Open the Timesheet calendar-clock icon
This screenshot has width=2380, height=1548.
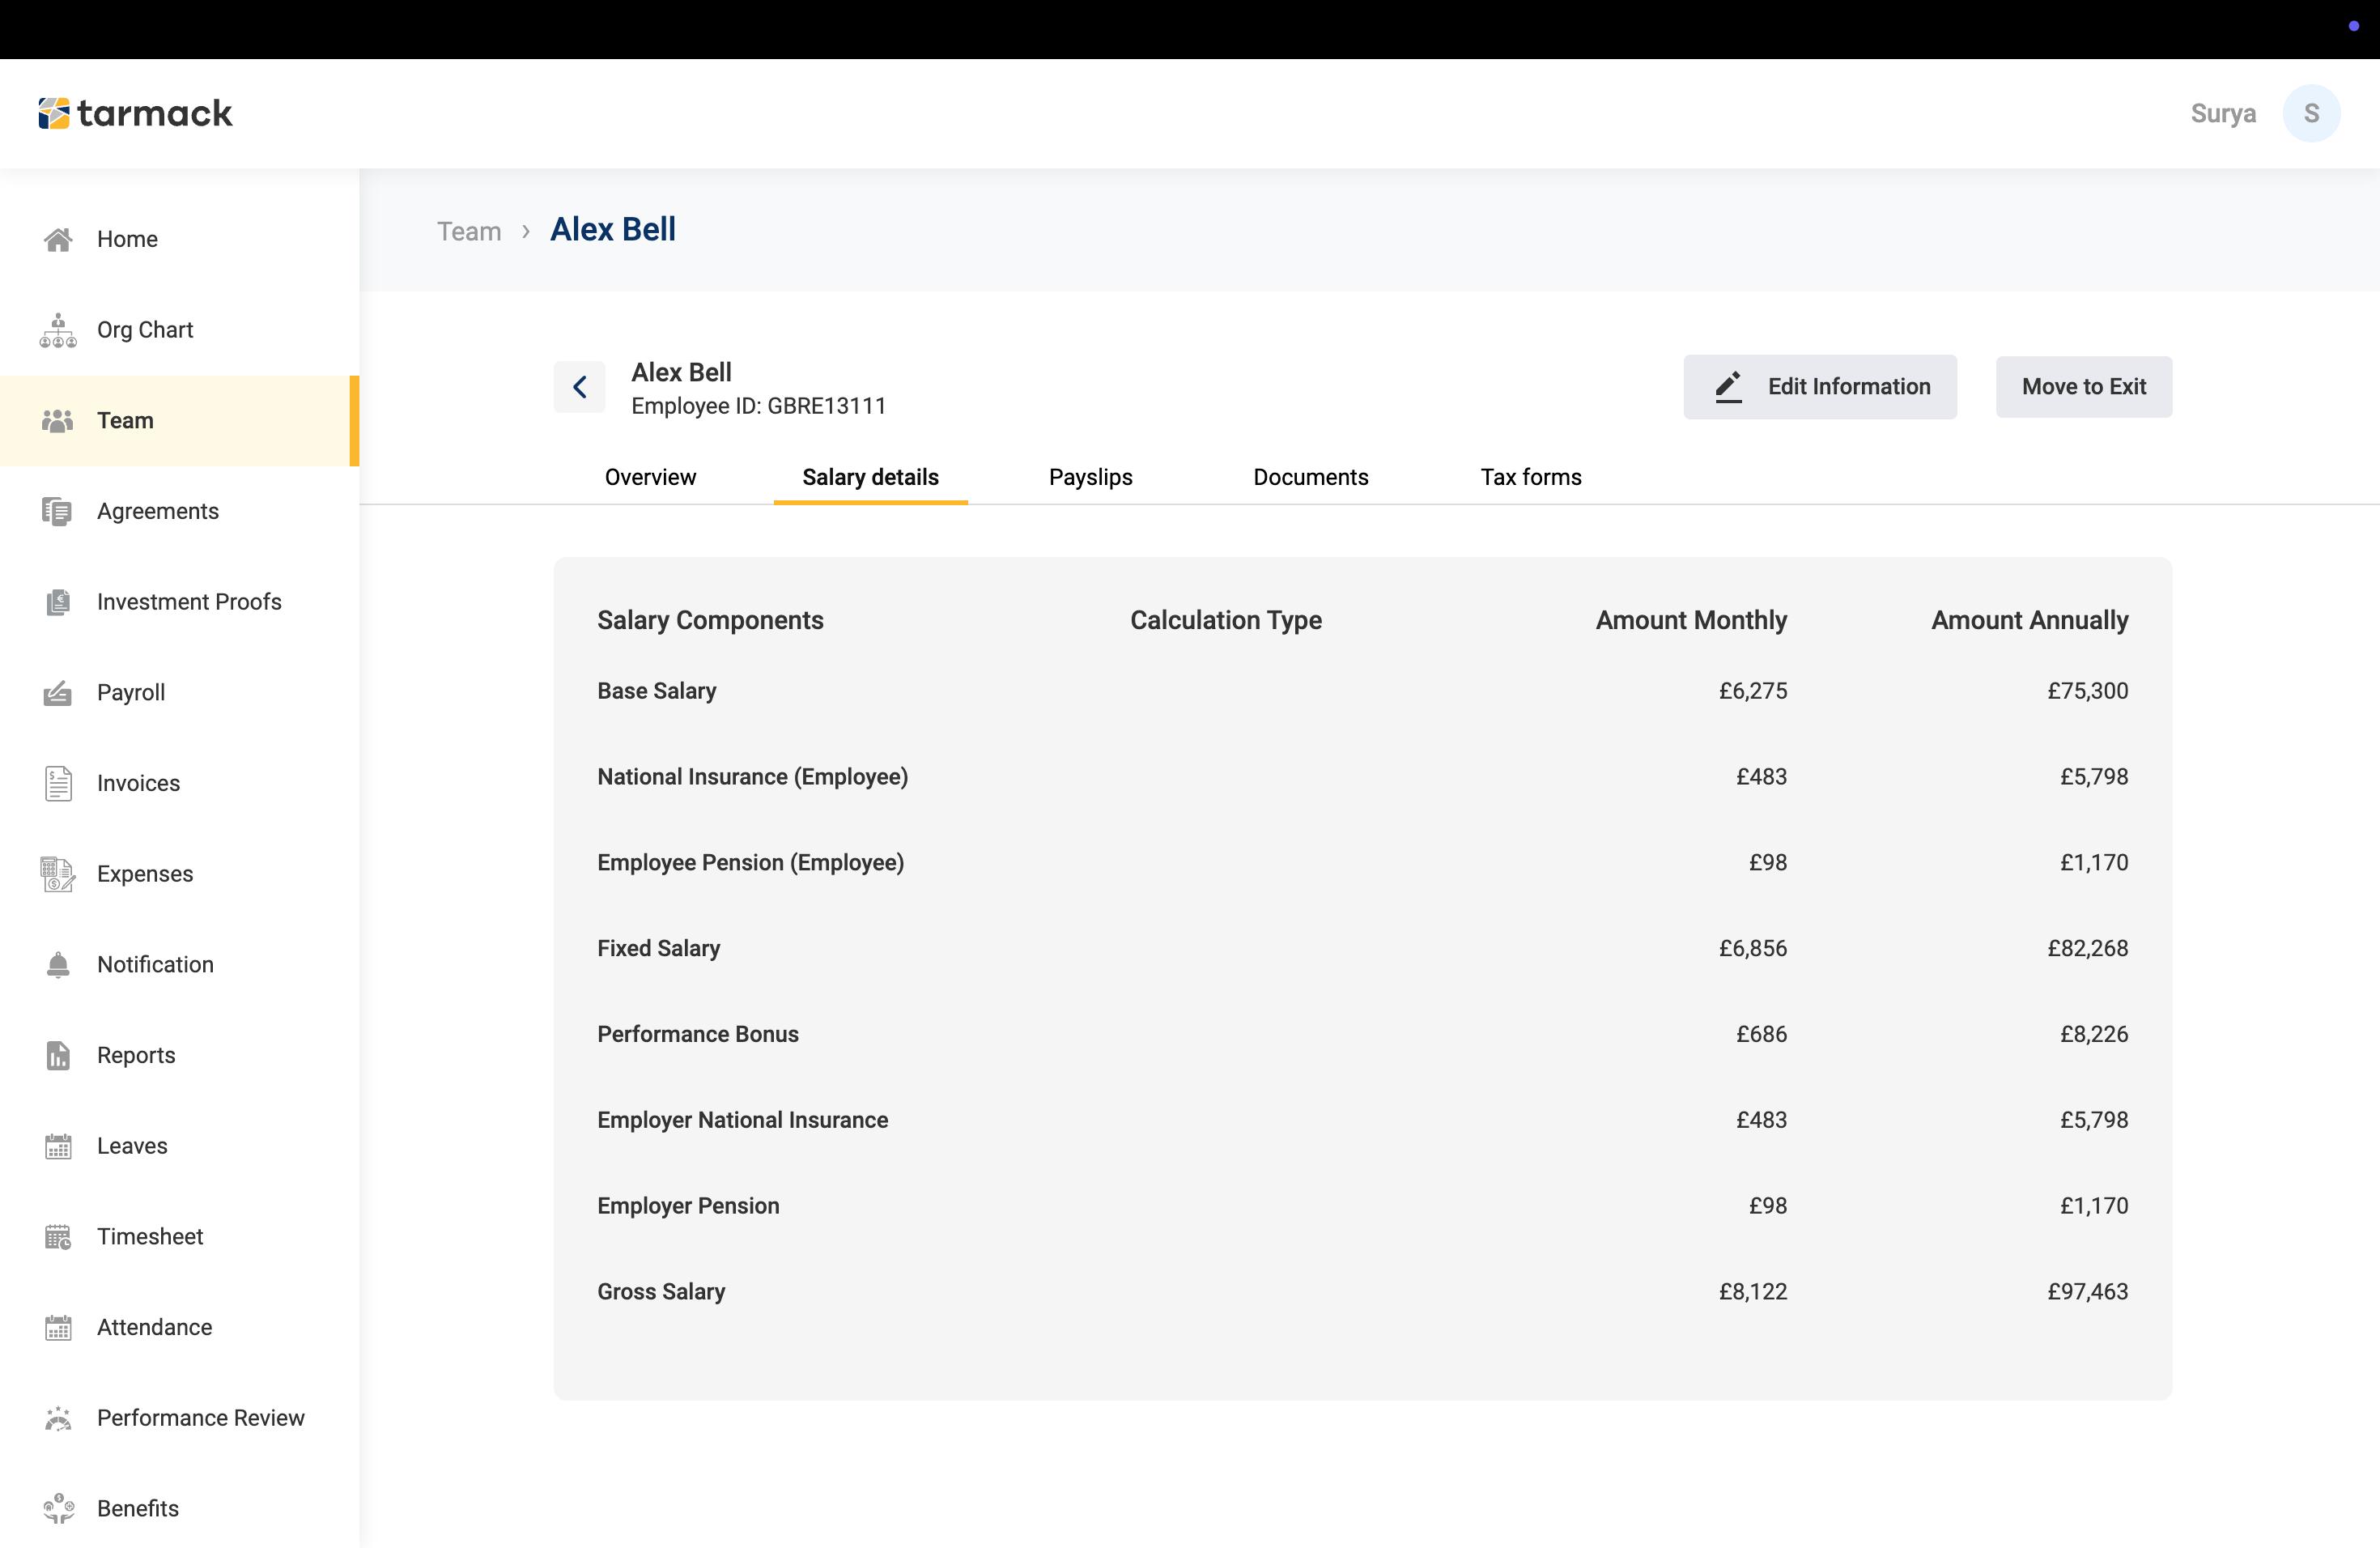click(58, 1237)
